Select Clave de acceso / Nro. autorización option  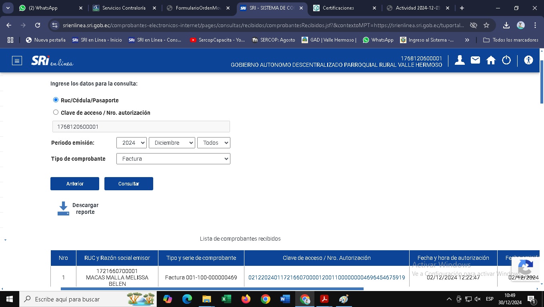coord(56,112)
